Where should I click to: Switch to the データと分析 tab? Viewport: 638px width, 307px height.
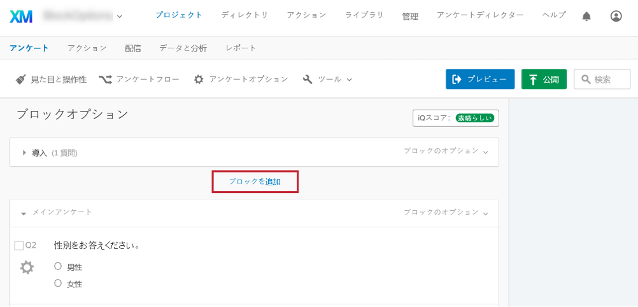(x=183, y=48)
